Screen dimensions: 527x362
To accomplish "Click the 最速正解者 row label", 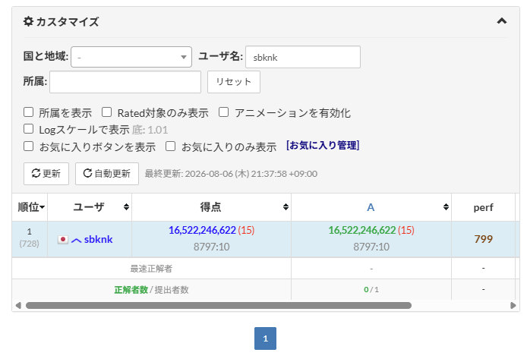I will coord(151,269).
